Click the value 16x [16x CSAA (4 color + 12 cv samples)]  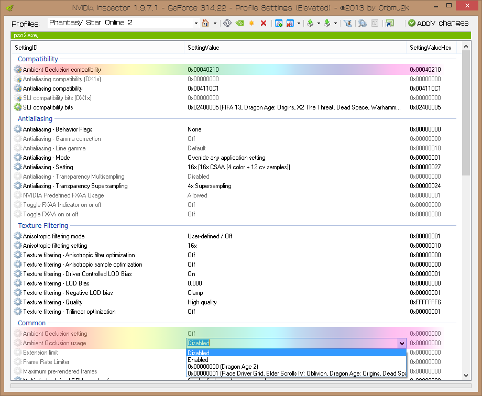239,167
